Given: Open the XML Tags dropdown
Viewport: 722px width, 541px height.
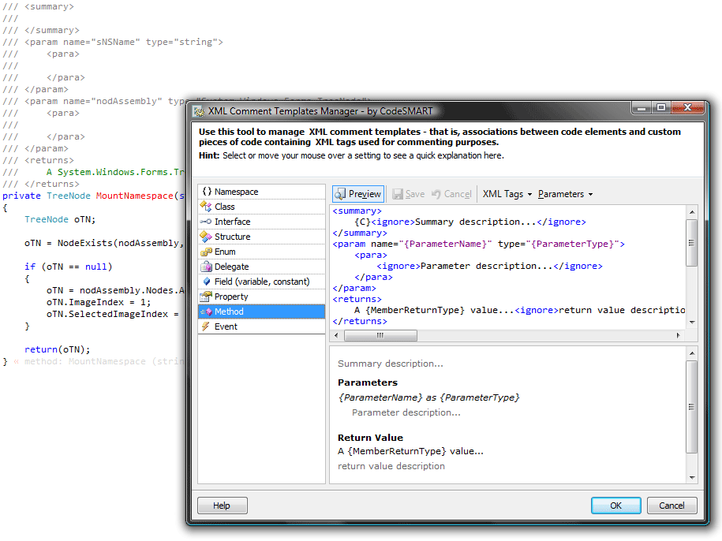Looking at the screenshot, I should click(507, 194).
